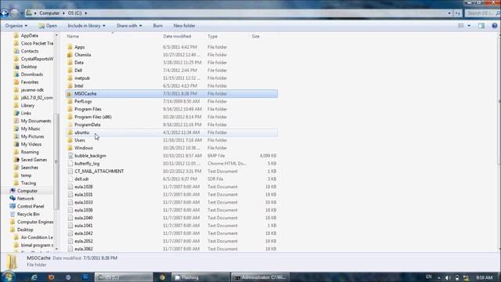Open Recycle Bin in navigation pane
Viewport: 501px width, 282px height.
(x=28, y=214)
